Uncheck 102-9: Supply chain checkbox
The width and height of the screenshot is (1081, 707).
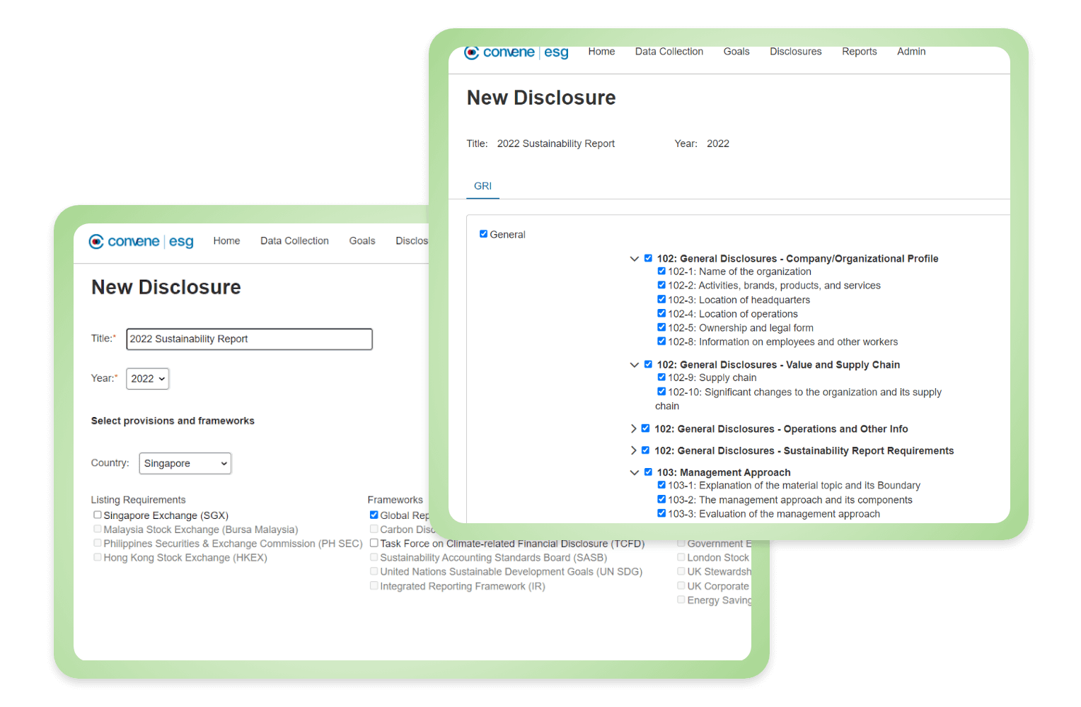(x=661, y=378)
